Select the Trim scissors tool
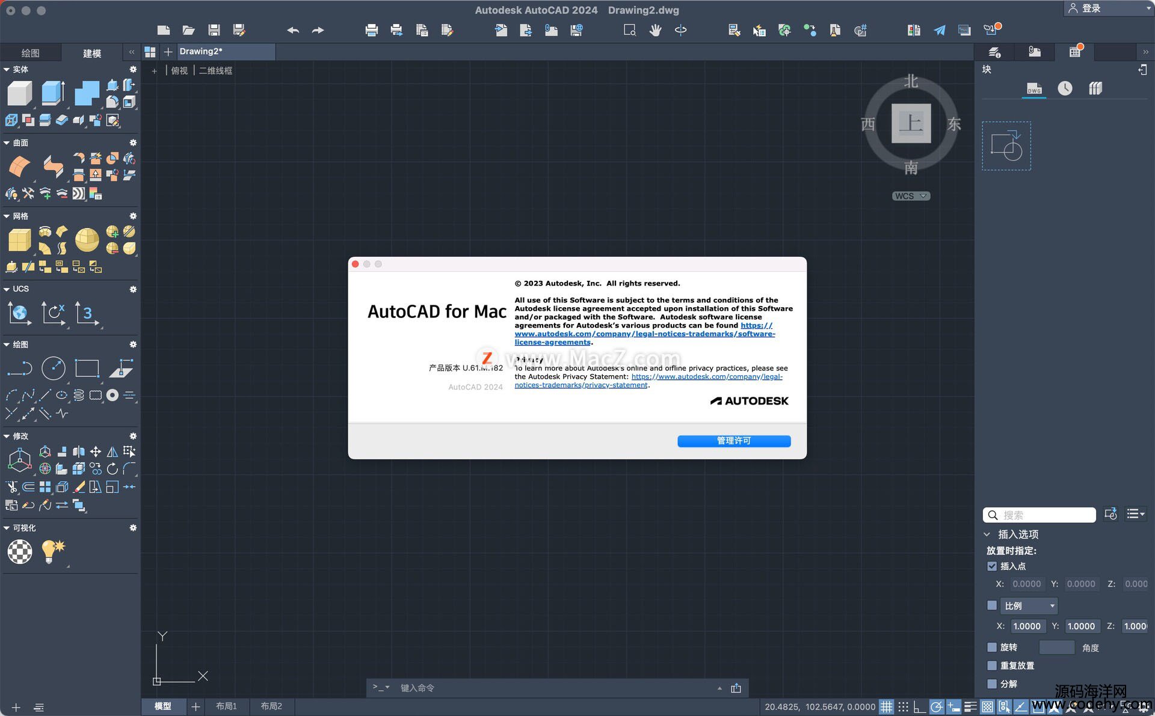The width and height of the screenshot is (1155, 716). point(11,487)
